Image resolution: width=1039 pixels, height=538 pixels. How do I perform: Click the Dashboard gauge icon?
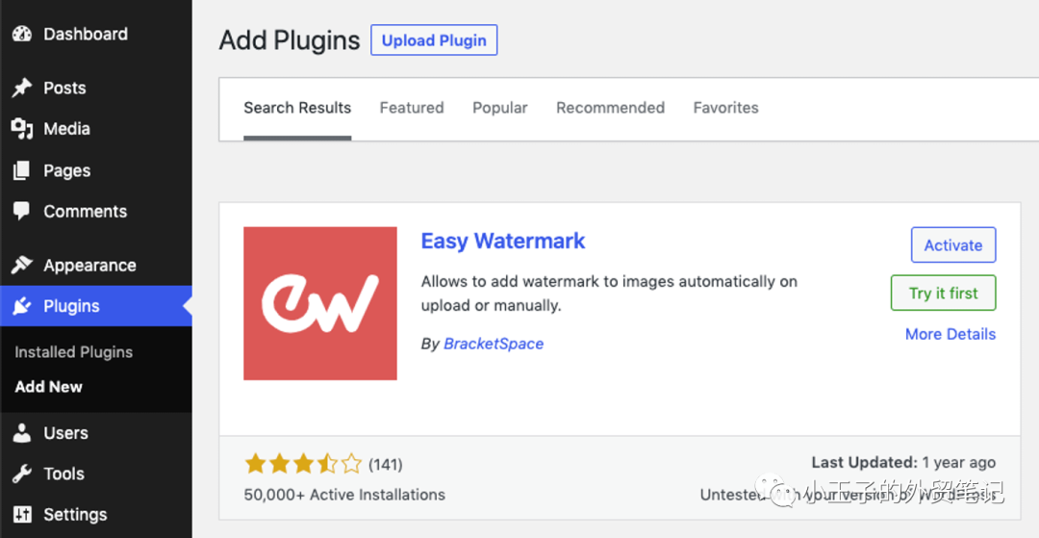(22, 34)
